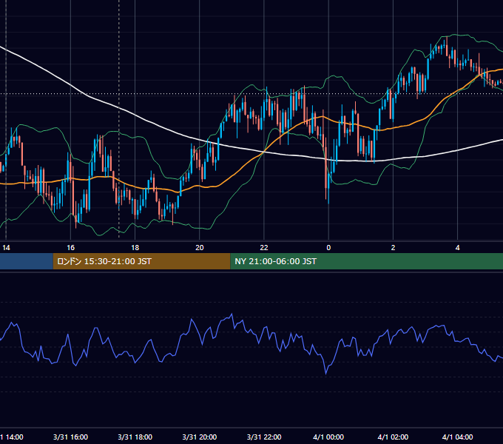Image resolution: width=503 pixels, height=444 pixels.
Task: Click the 20 hour label on upper axis
Action: (200, 248)
